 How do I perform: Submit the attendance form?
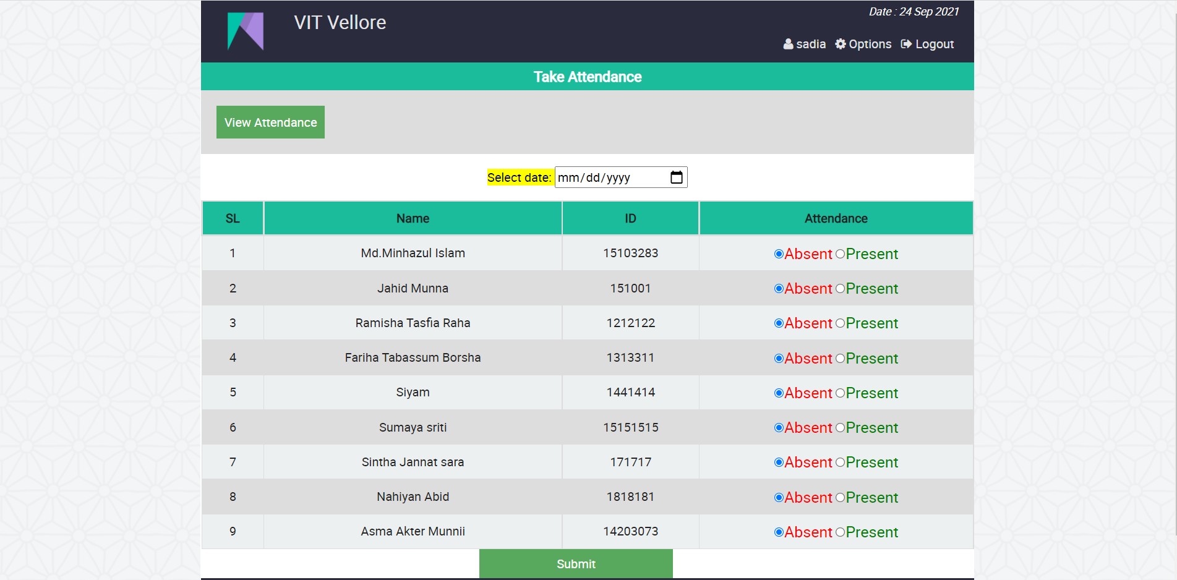tap(576, 564)
